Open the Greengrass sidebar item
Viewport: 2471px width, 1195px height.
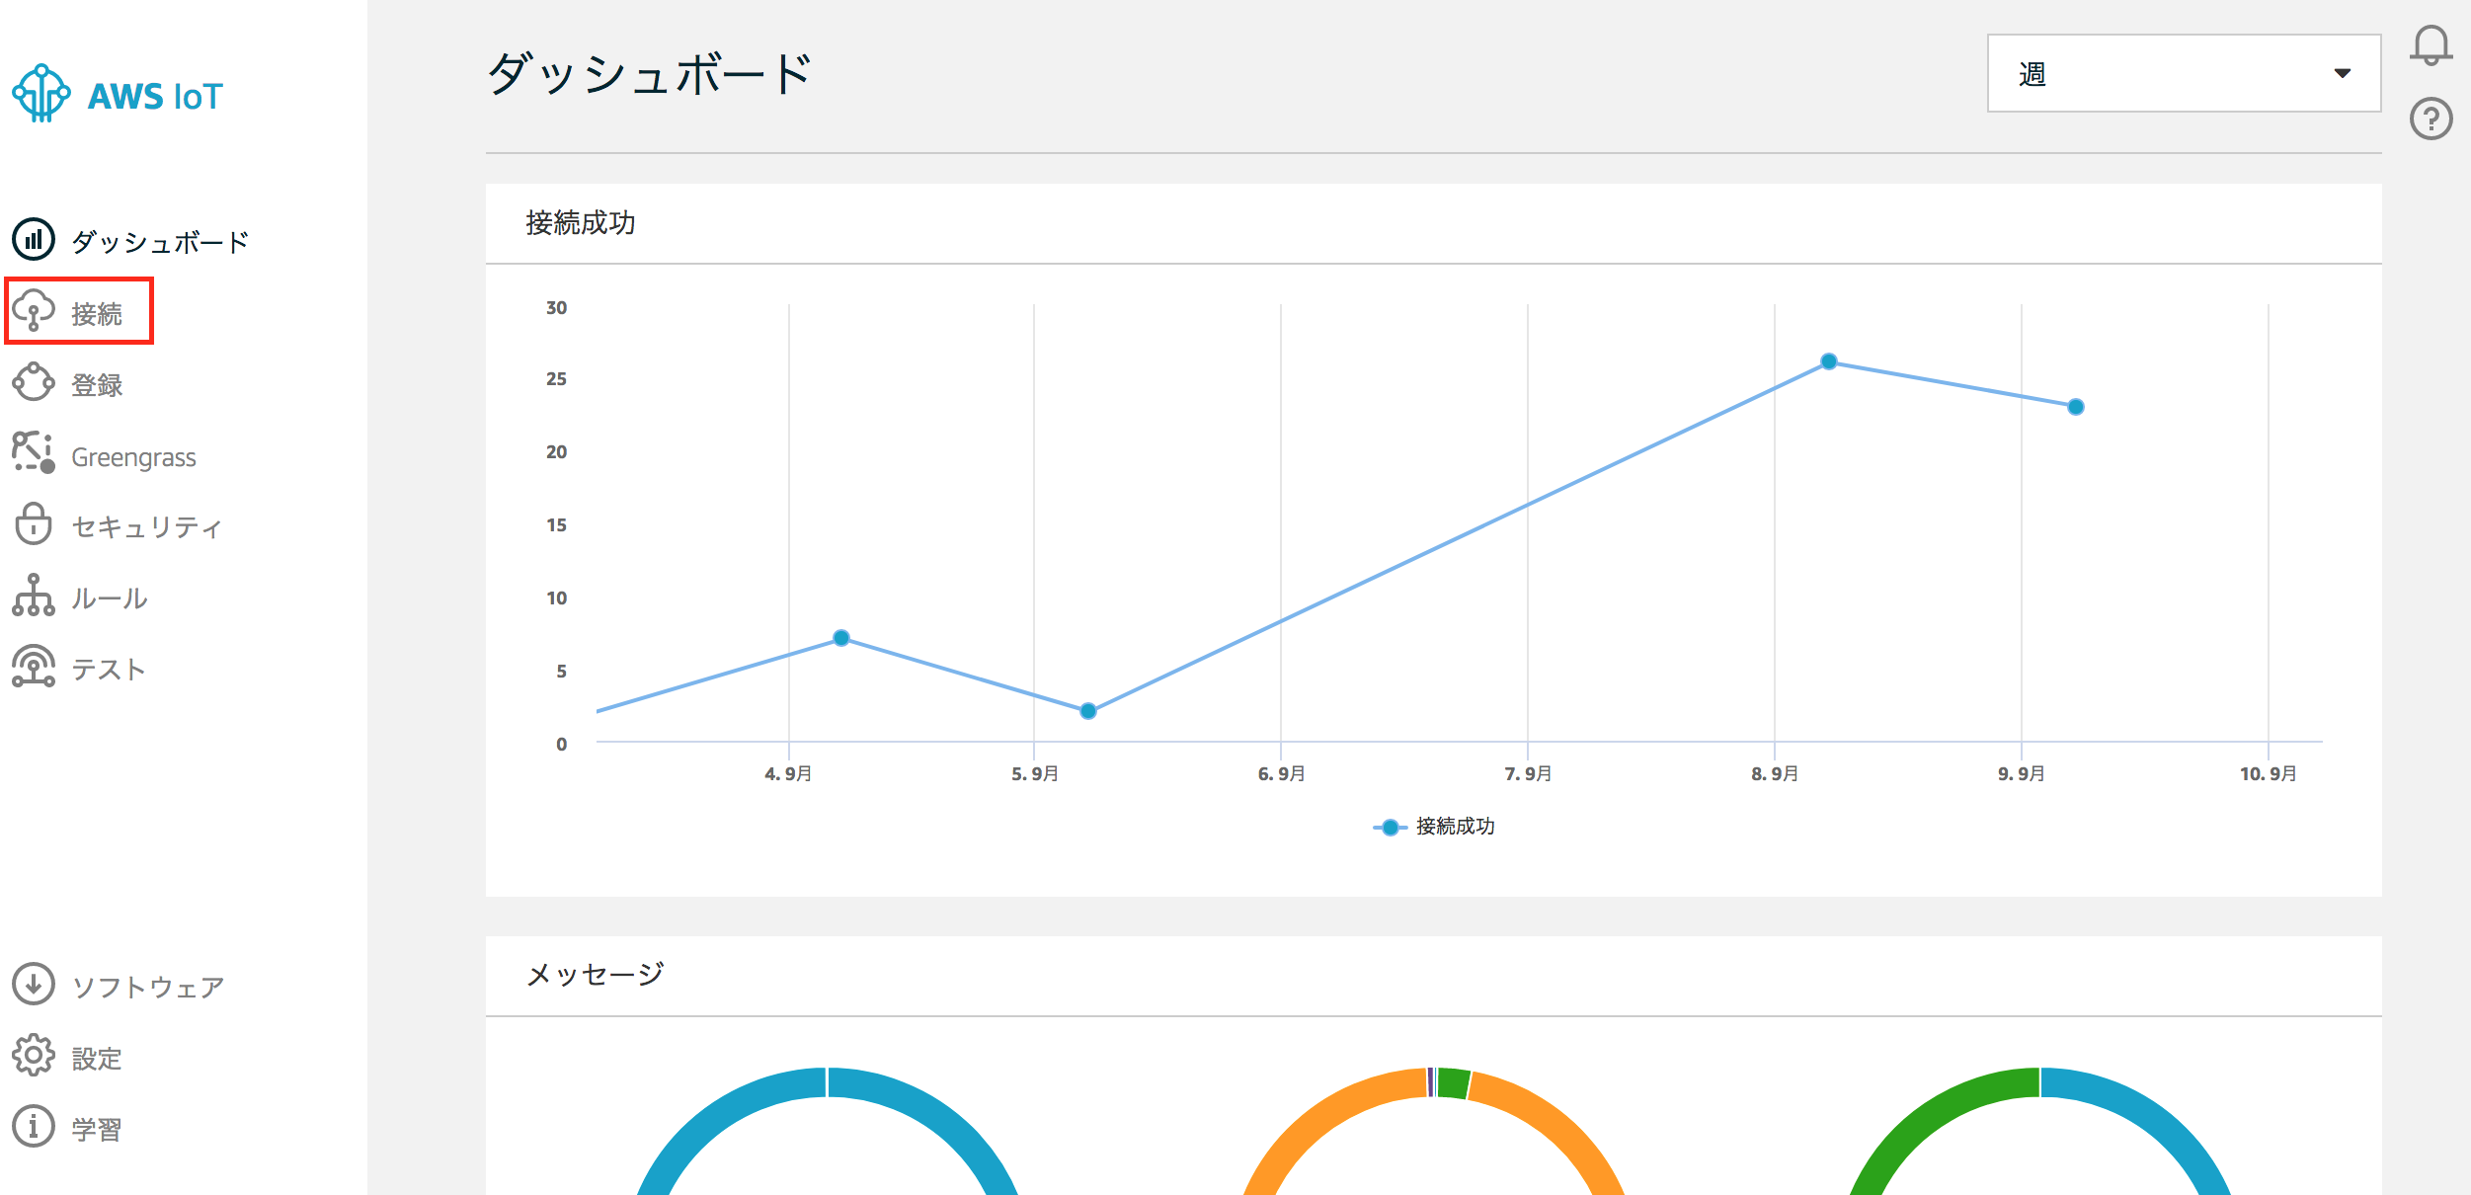[133, 457]
